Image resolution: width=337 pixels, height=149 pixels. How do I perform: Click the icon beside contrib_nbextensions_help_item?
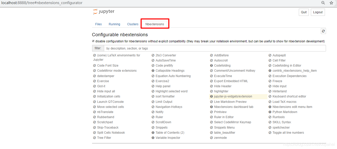[x=270, y=71]
